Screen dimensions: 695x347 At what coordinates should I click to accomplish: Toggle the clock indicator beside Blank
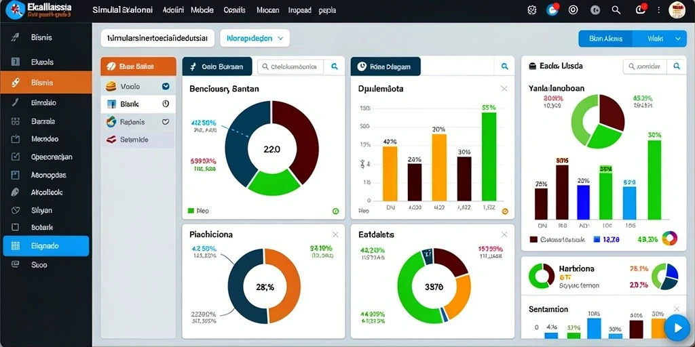coord(166,104)
